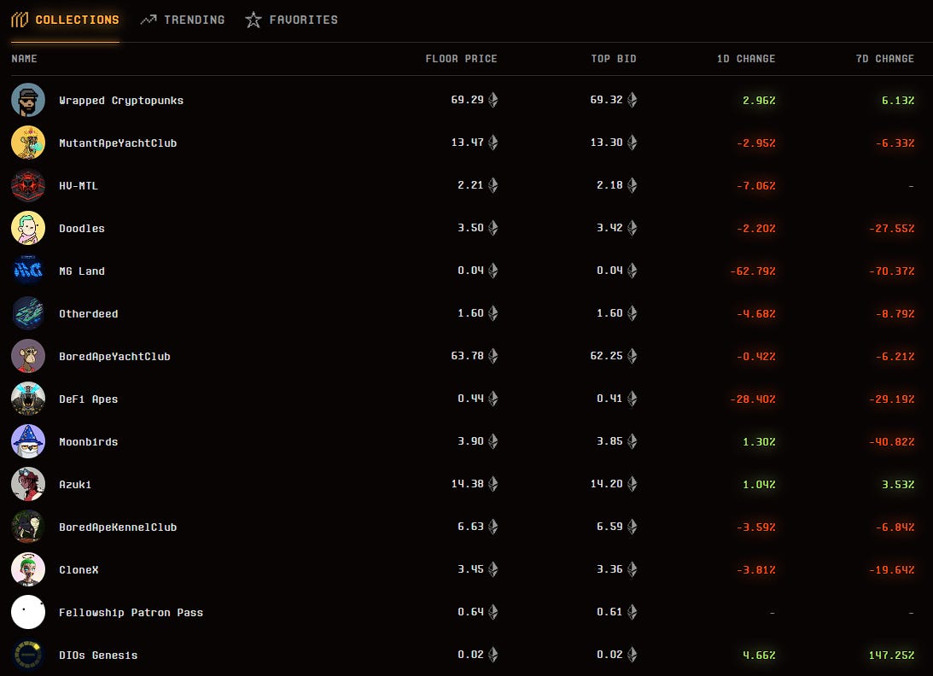Select the HV-MTL collection name

79,186
